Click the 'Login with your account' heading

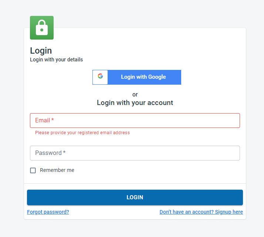(x=135, y=103)
